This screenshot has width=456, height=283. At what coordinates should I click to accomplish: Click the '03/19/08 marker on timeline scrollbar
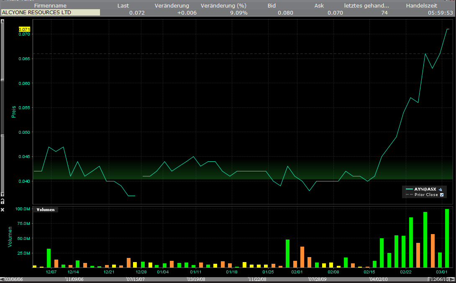coord(196,279)
